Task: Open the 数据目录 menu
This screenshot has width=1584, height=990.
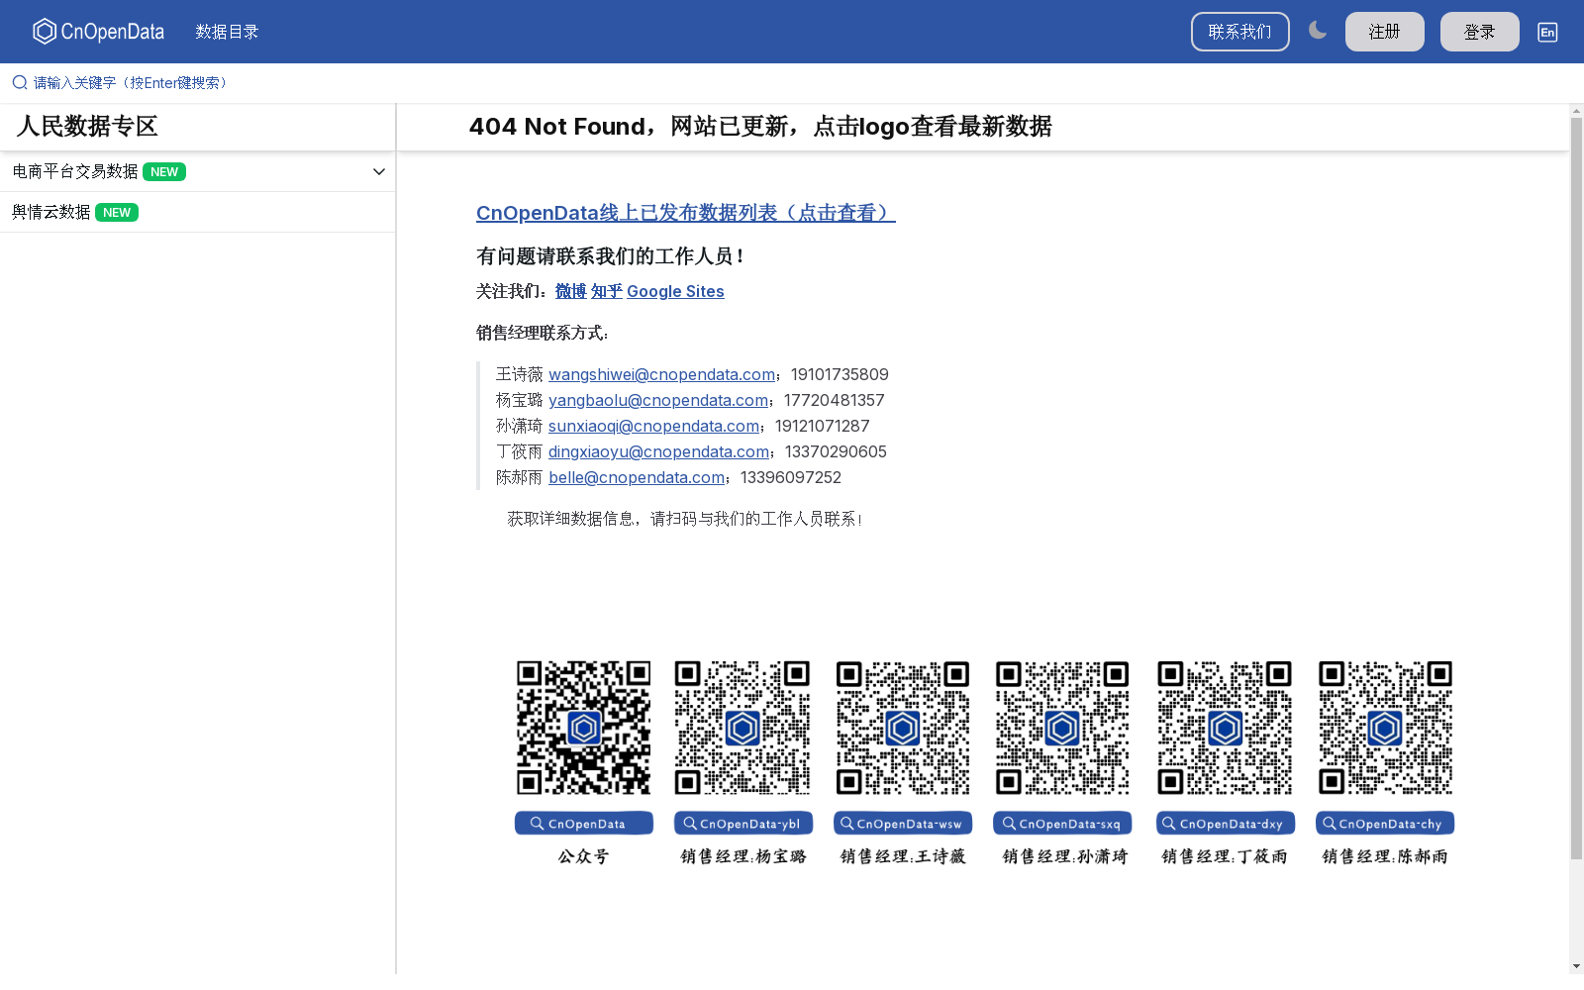Action: pyautogui.click(x=227, y=32)
